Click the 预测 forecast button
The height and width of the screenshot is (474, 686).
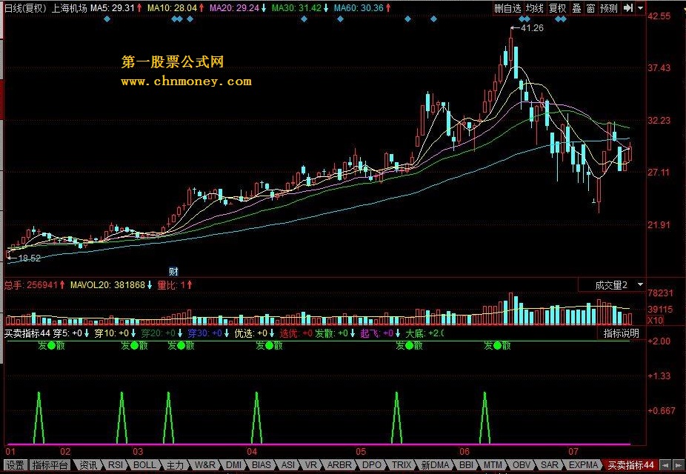coord(608,8)
